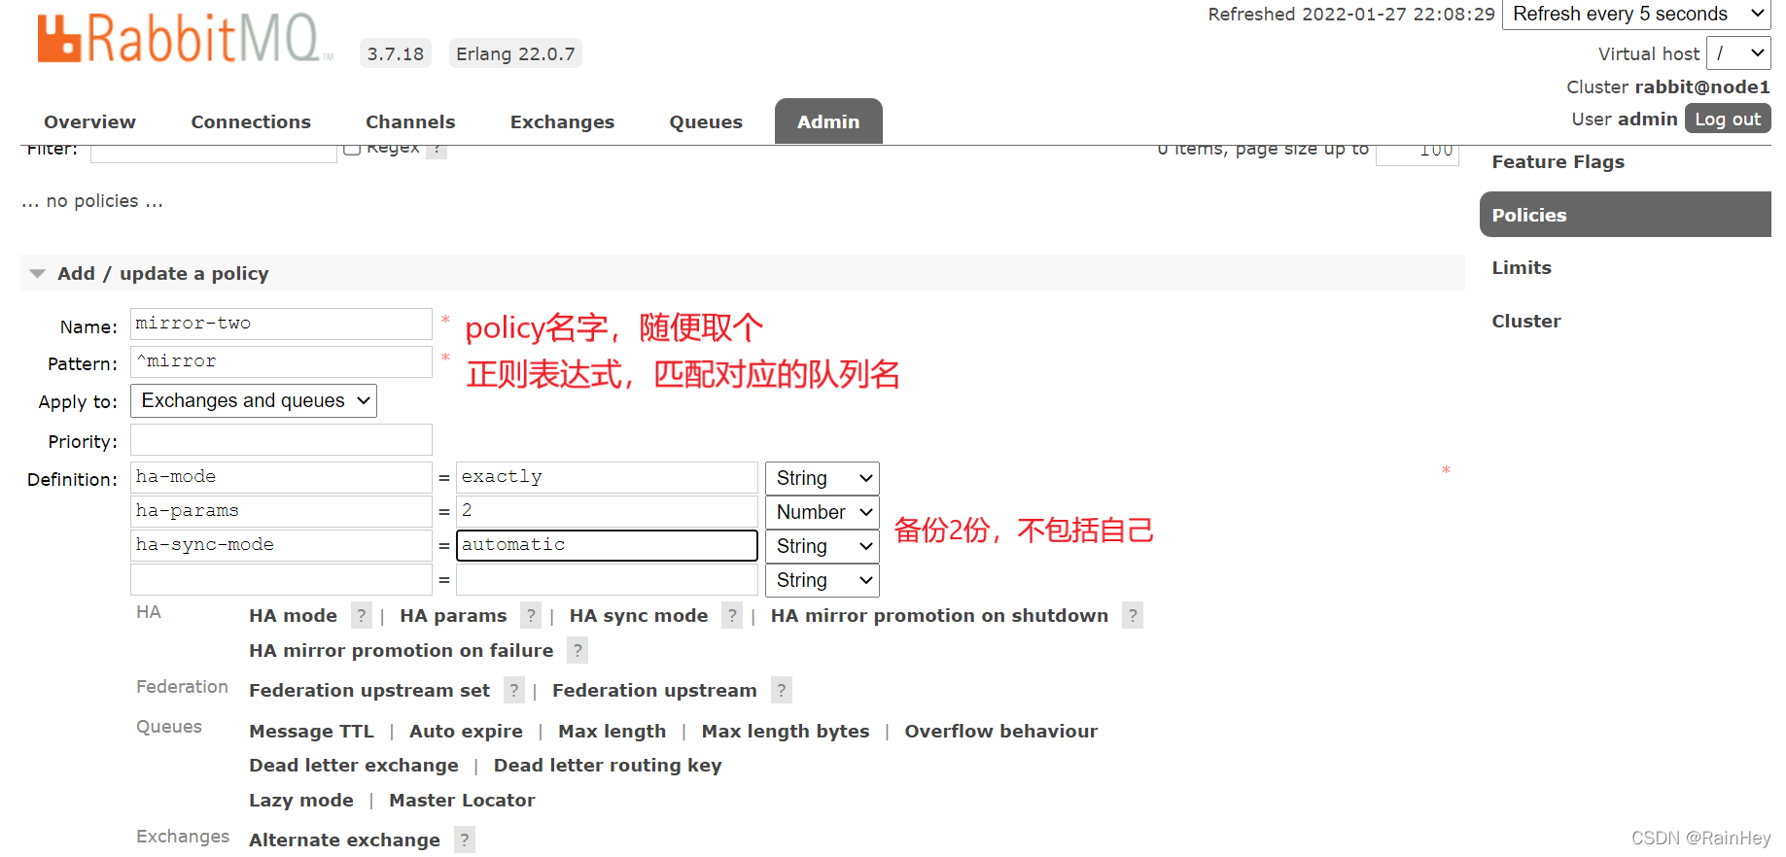Go to the Channels tab
1786x857 pixels.
tap(410, 121)
